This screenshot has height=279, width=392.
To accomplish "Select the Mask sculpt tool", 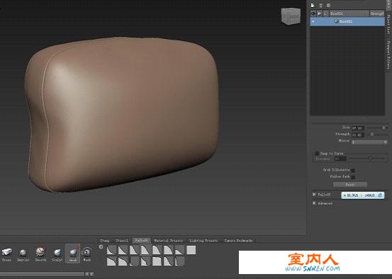I will pos(86,254).
